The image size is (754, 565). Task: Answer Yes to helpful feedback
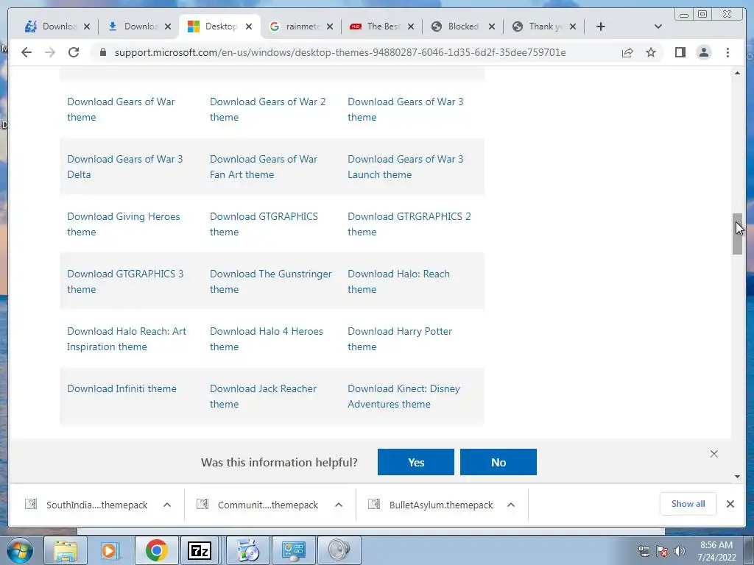[x=416, y=462]
